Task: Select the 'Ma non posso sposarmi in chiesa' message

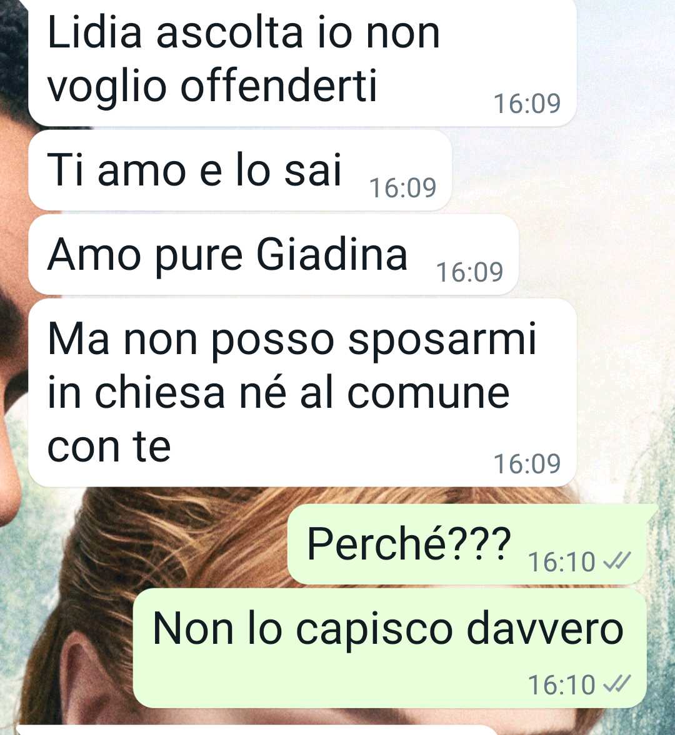Action: pyautogui.click(x=302, y=393)
